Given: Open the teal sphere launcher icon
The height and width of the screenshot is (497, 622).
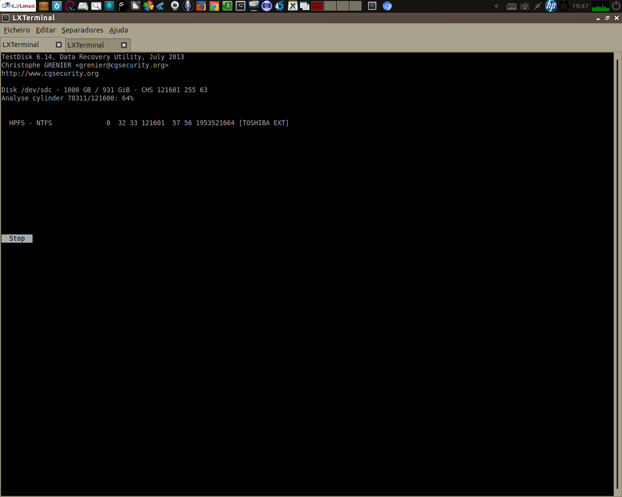Looking at the screenshot, I should tap(109, 6).
